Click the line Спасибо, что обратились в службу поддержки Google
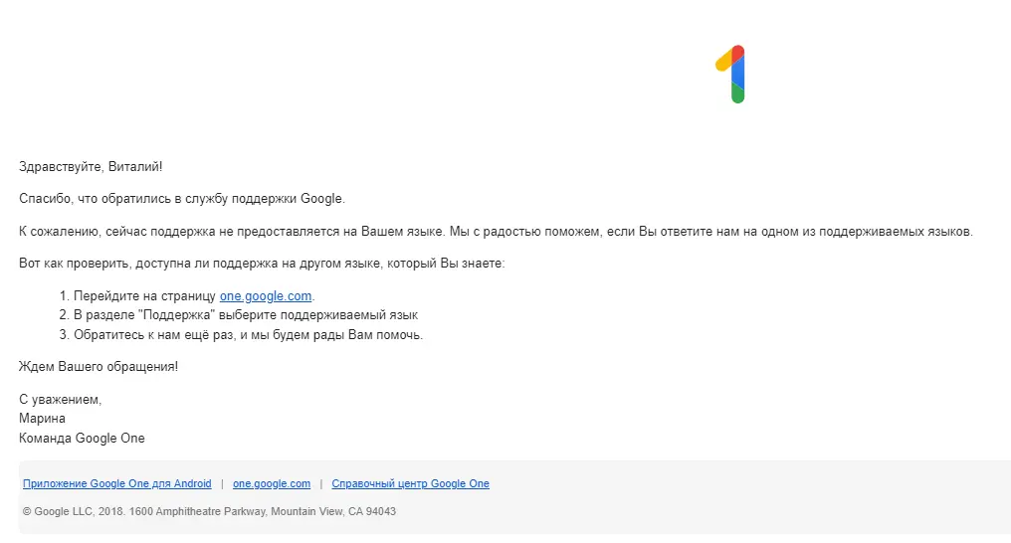 182,199
